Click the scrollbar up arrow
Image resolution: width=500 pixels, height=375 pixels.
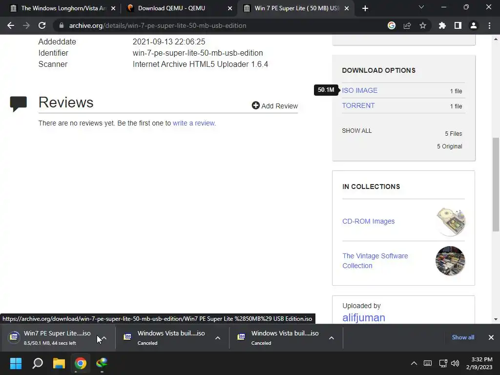pos(496,39)
